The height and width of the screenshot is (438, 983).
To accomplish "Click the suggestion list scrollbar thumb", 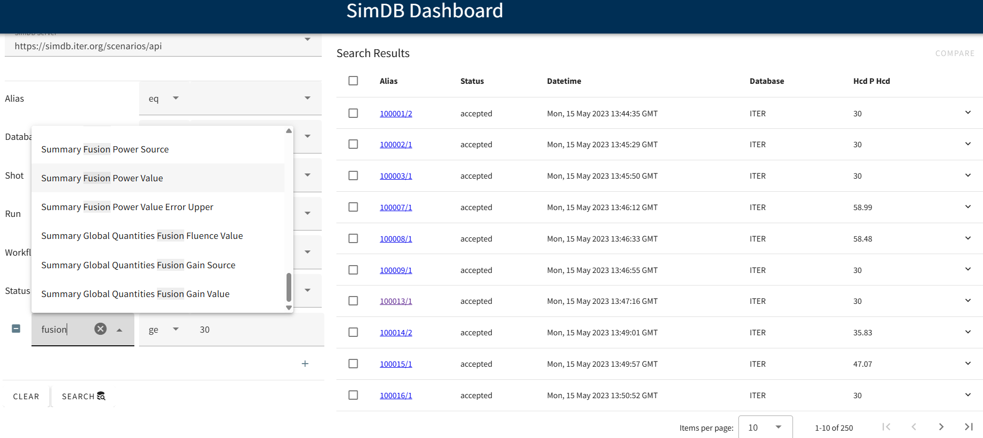I will [x=289, y=287].
